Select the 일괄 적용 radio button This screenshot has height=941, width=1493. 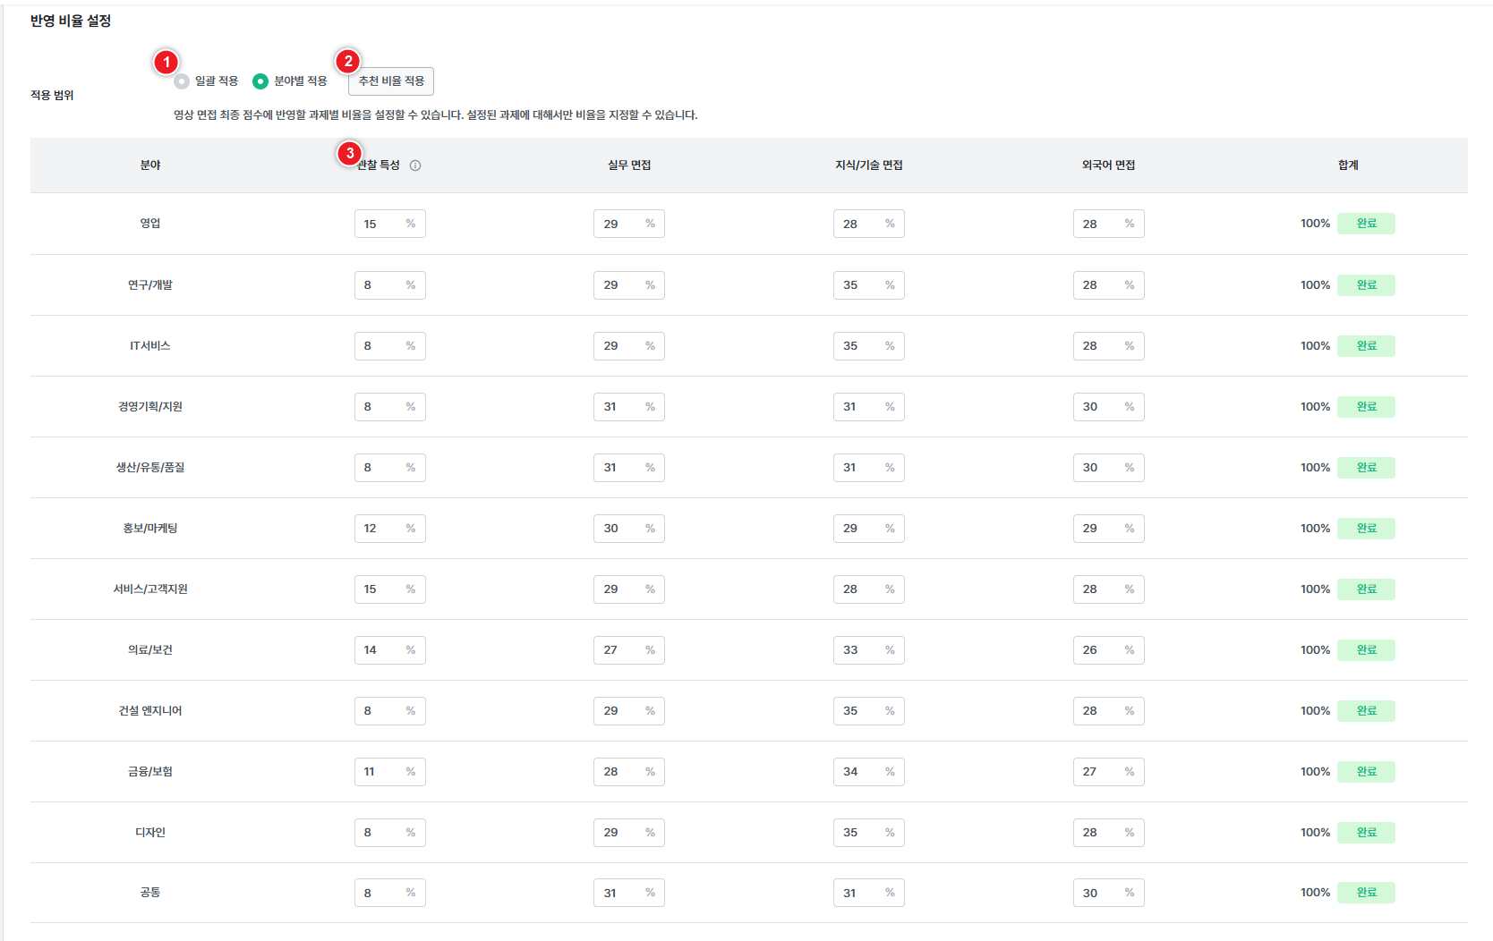pos(183,81)
